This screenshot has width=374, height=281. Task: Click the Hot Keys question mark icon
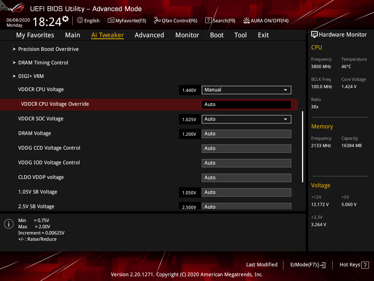(365, 265)
